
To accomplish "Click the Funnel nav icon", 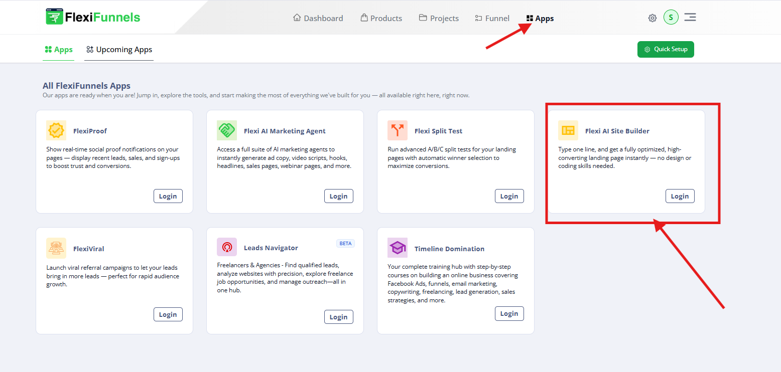I will point(478,18).
